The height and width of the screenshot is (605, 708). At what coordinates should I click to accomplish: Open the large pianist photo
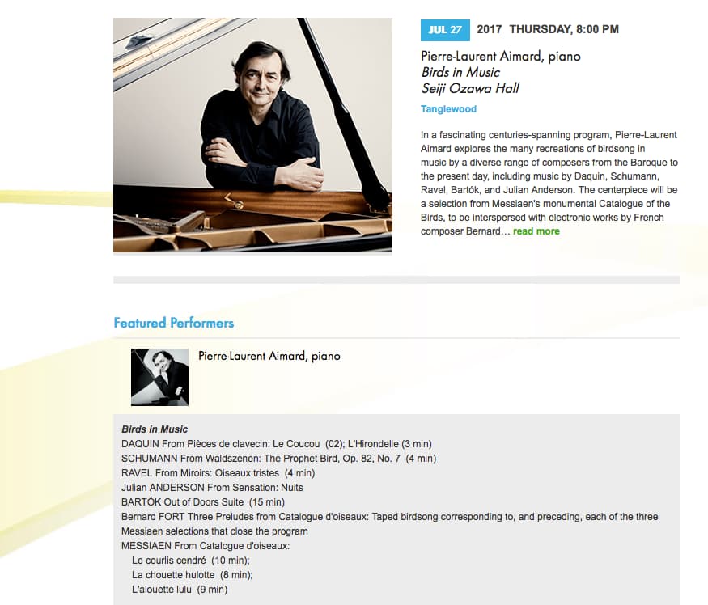click(252, 135)
